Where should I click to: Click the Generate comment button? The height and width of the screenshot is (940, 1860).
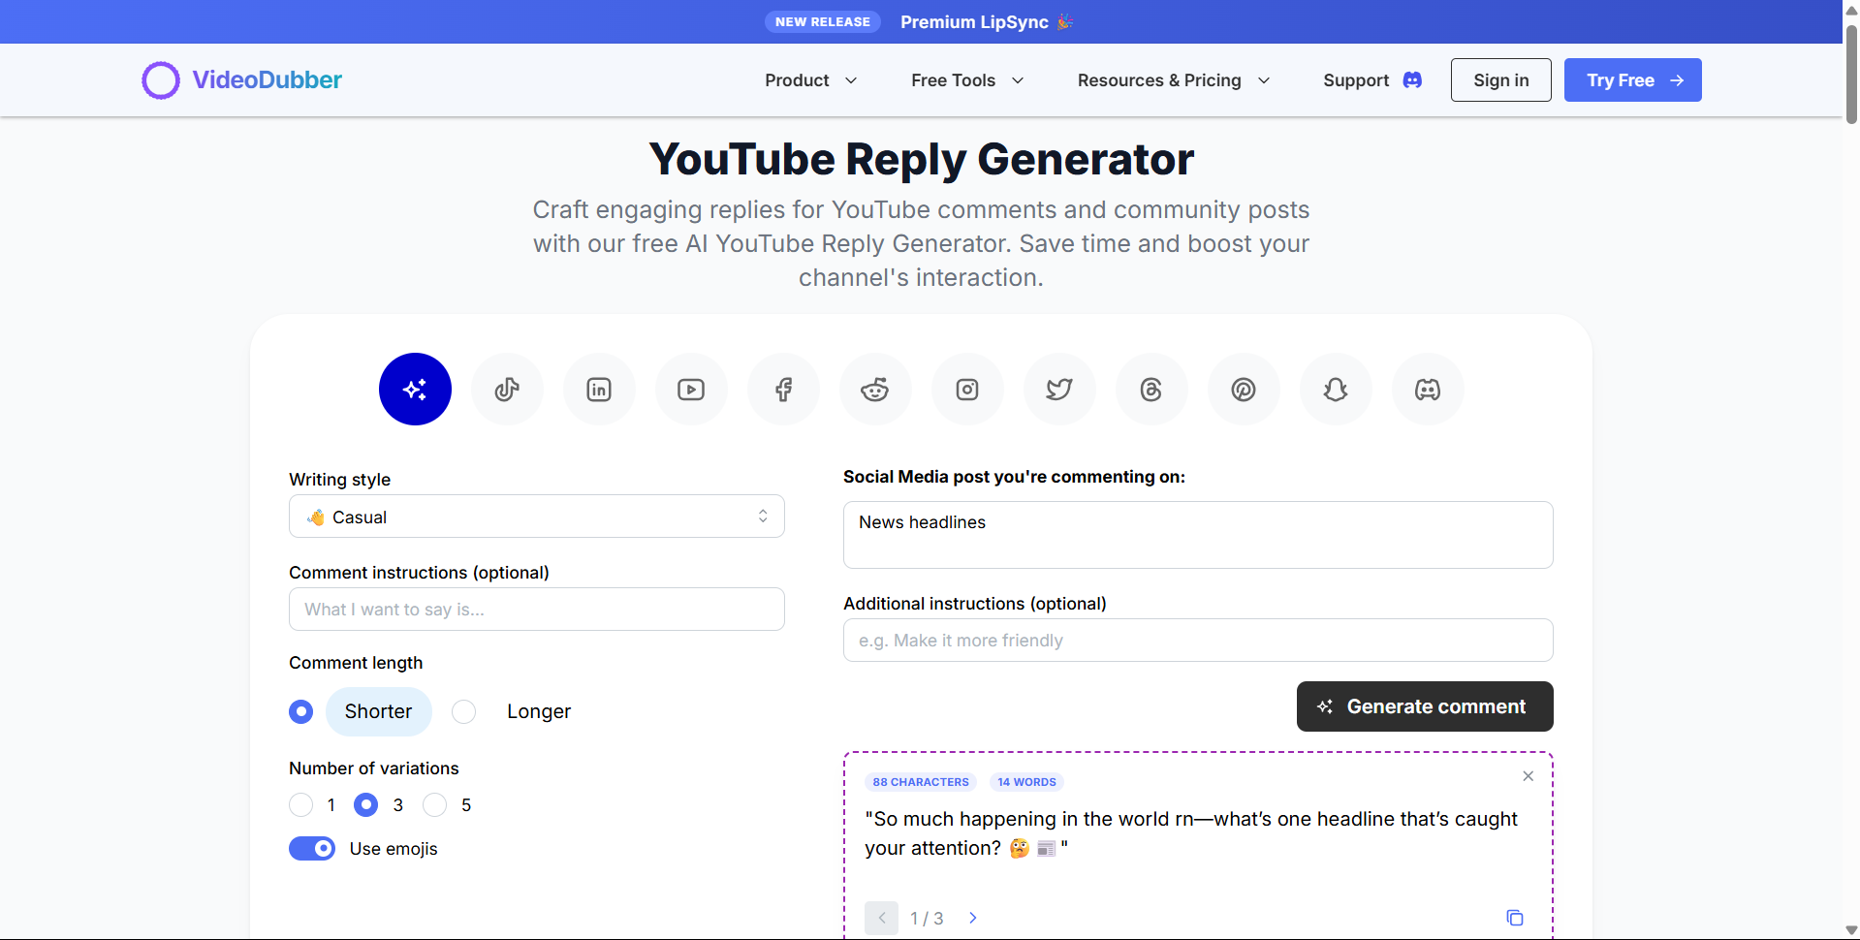tap(1425, 706)
